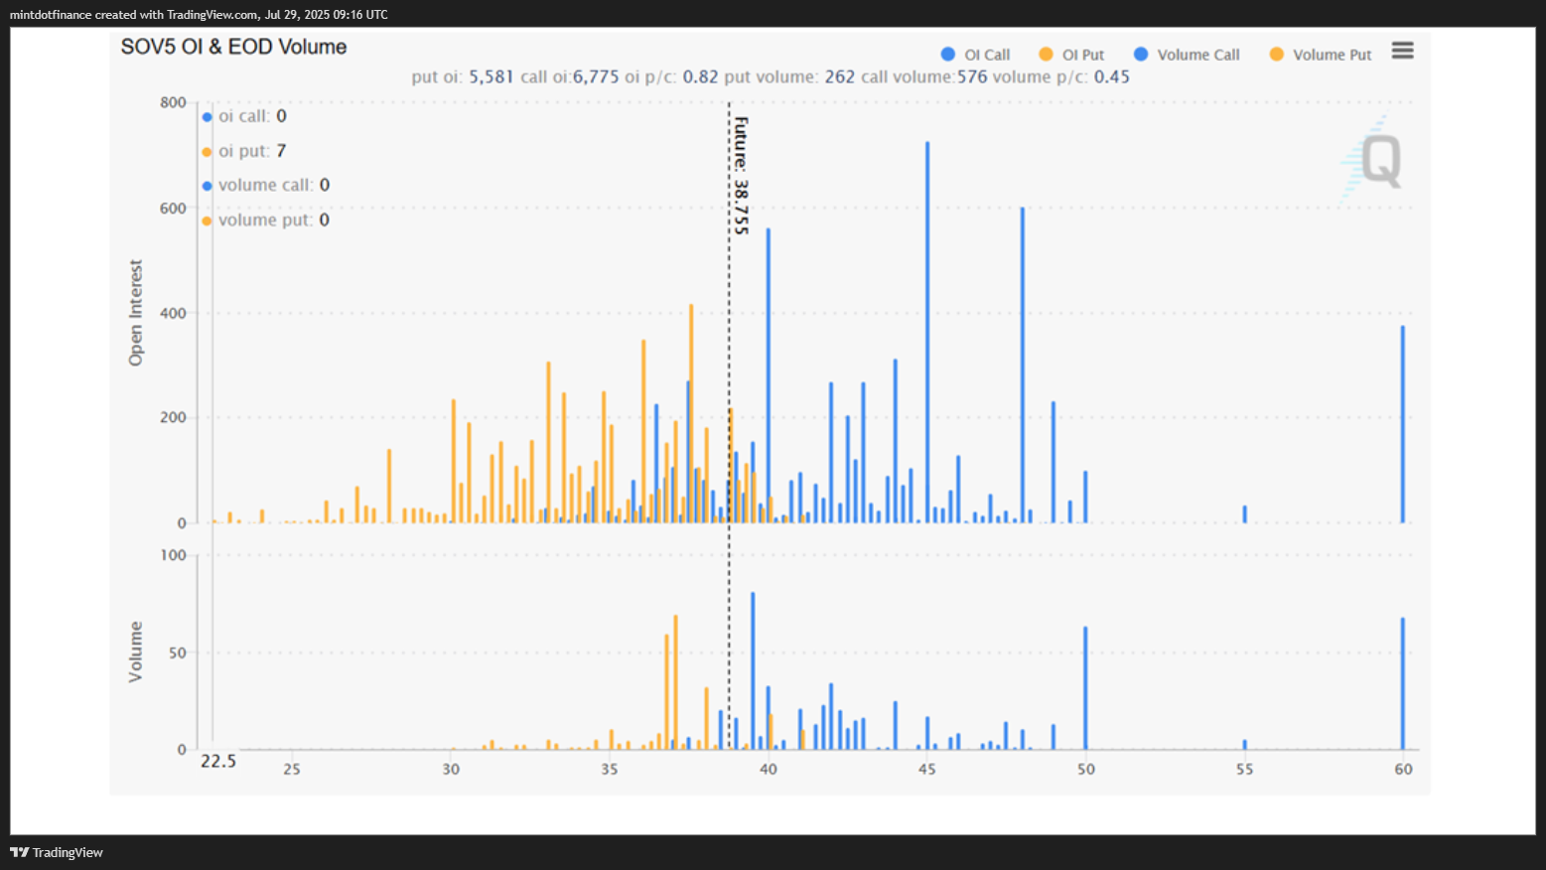Click the Volume axis title
Screen dimensions: 1546x870
point(136,652)
